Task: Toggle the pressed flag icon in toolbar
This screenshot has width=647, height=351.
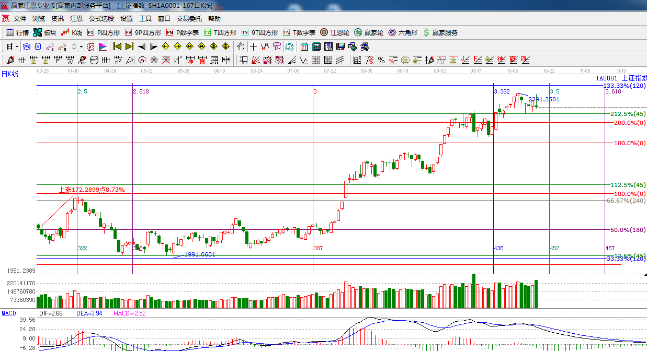Action: pos(103,46)
